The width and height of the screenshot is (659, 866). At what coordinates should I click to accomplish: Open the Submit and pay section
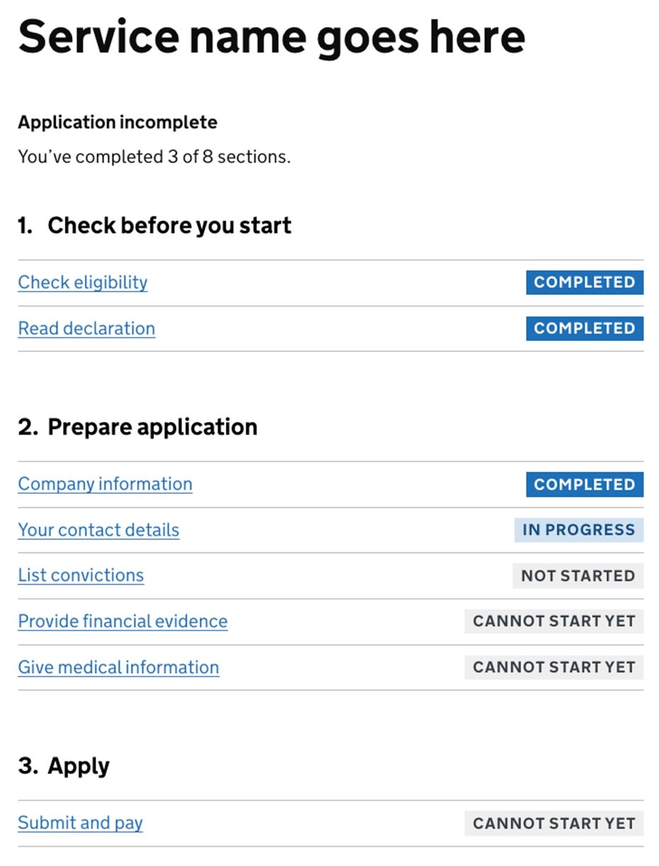click(x=80, y=823)
